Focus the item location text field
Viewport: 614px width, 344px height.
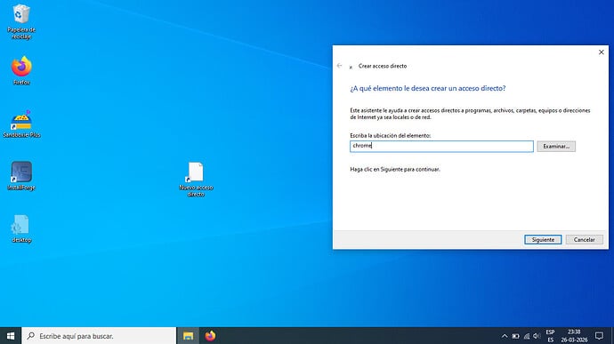[x=441, y=146]
